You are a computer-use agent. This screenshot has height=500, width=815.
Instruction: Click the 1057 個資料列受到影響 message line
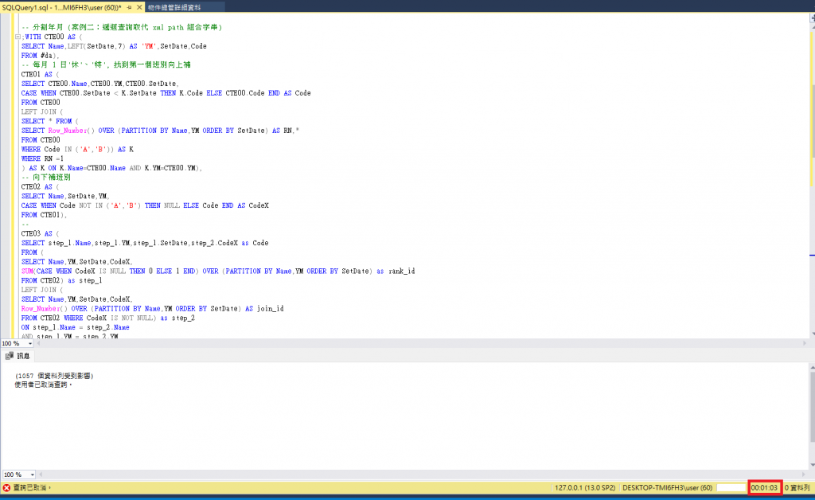coord(54,376)
